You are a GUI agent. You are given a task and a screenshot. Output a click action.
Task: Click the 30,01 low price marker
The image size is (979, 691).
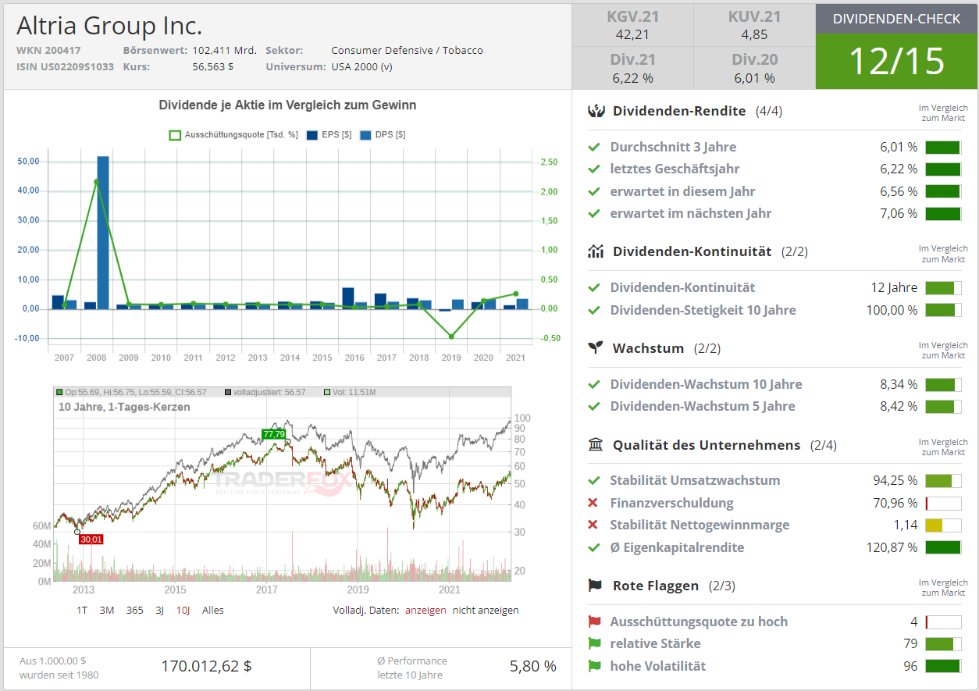point(91,539)
